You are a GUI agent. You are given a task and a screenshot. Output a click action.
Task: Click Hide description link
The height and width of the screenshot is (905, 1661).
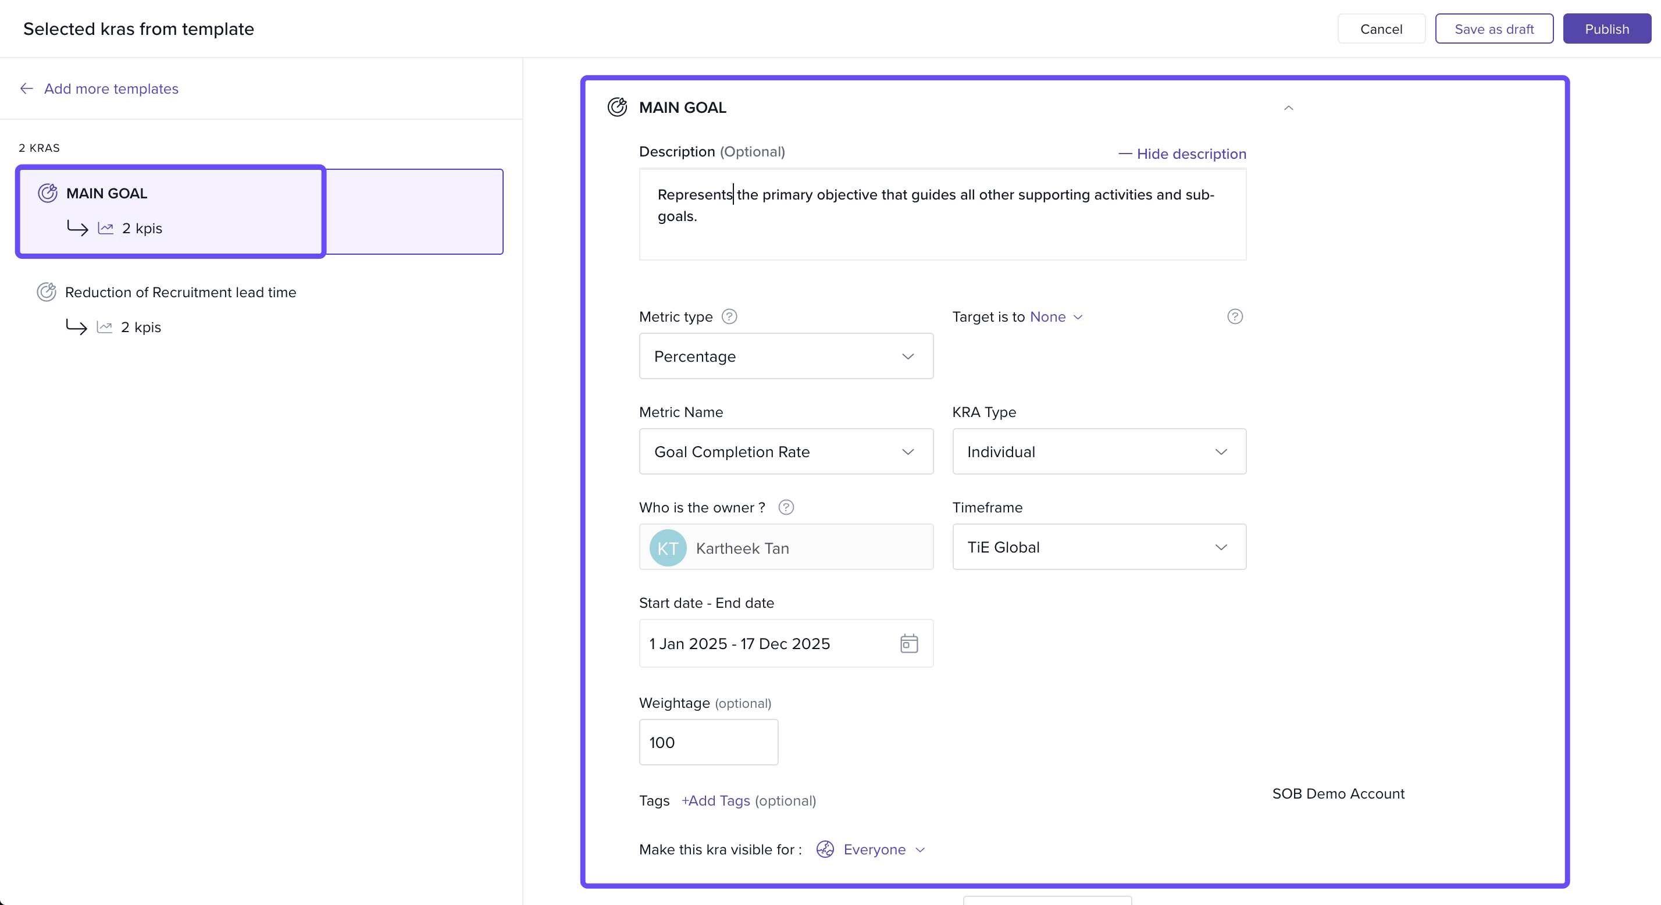point(1182,154)
